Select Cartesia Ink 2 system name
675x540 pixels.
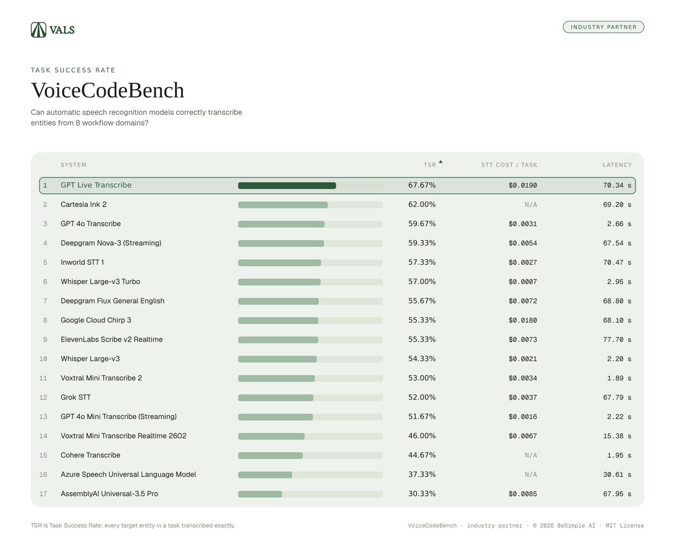pyautogui.click(x=84, y=204)
